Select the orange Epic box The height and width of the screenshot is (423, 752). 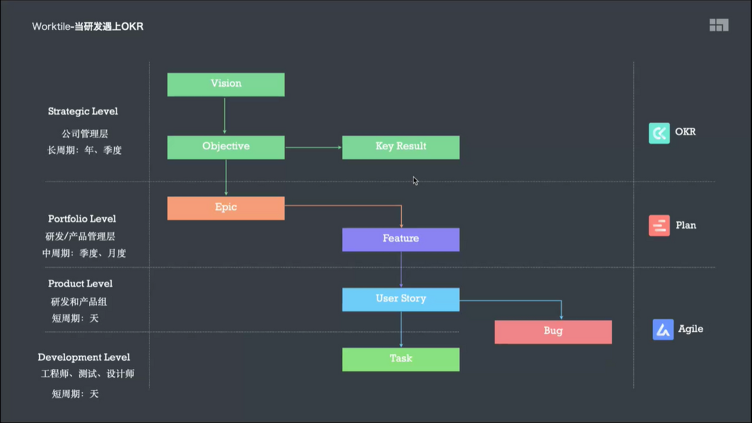[x=226, y=208]
